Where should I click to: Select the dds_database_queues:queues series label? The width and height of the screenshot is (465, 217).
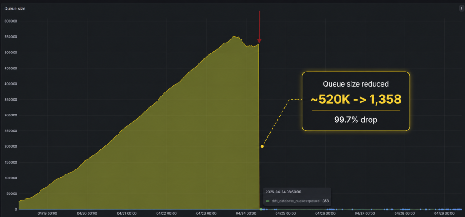295,201
